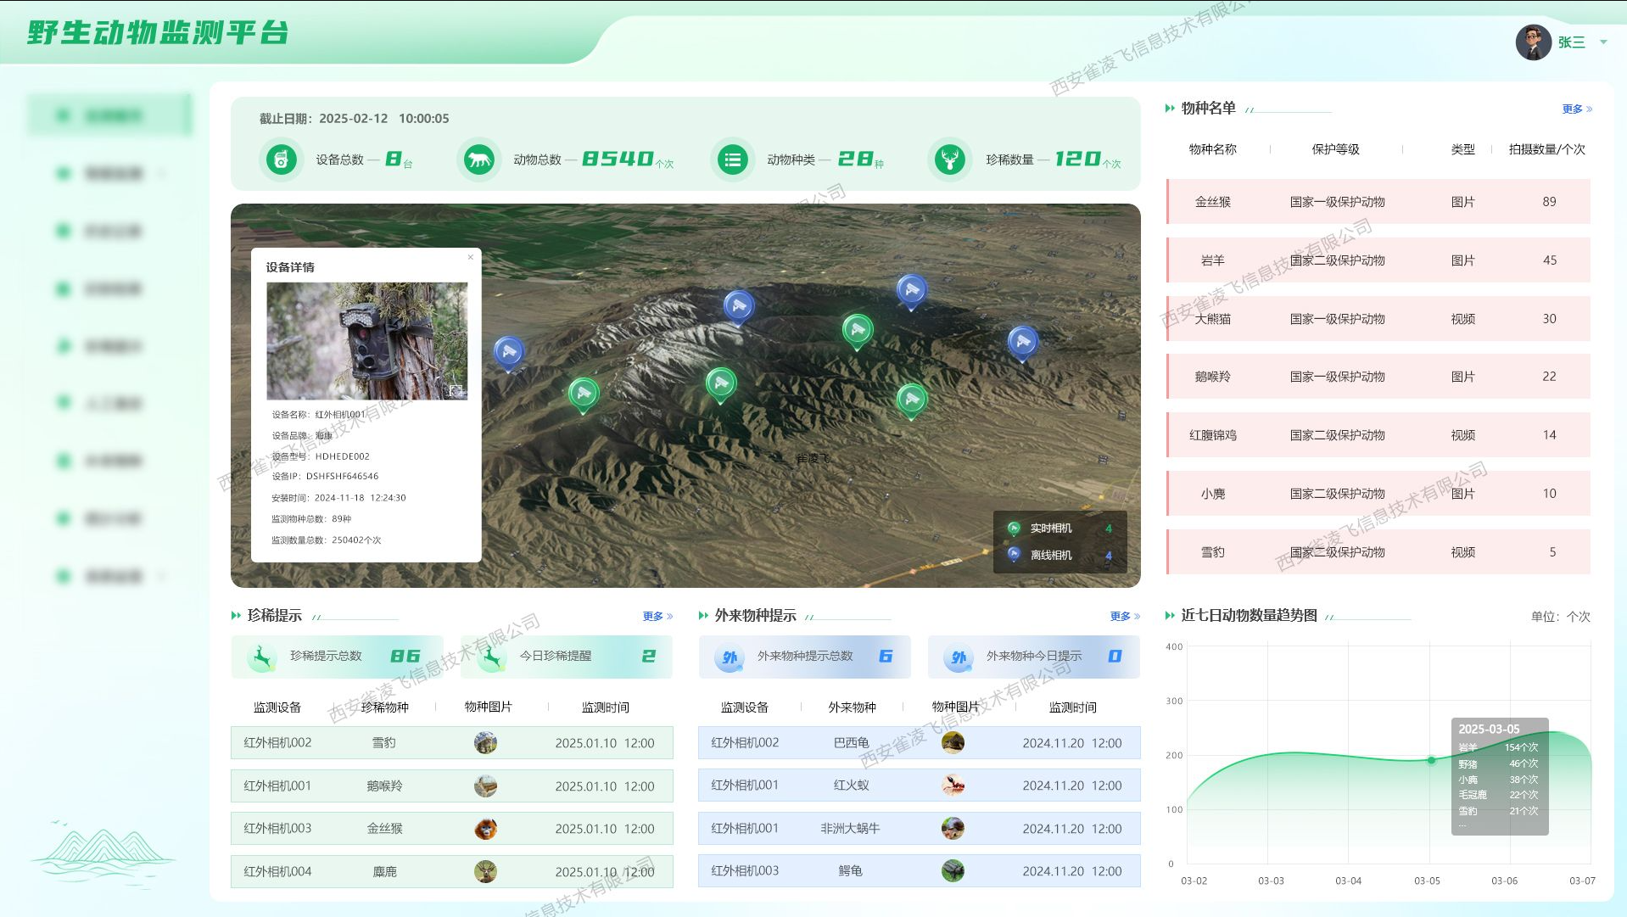Click the 动物总数 animal icon
This screenshot has width=1627, height=917.
click(x=478, y=159)
